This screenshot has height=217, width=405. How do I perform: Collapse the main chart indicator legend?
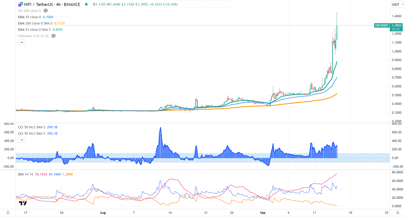pos(22,42)
